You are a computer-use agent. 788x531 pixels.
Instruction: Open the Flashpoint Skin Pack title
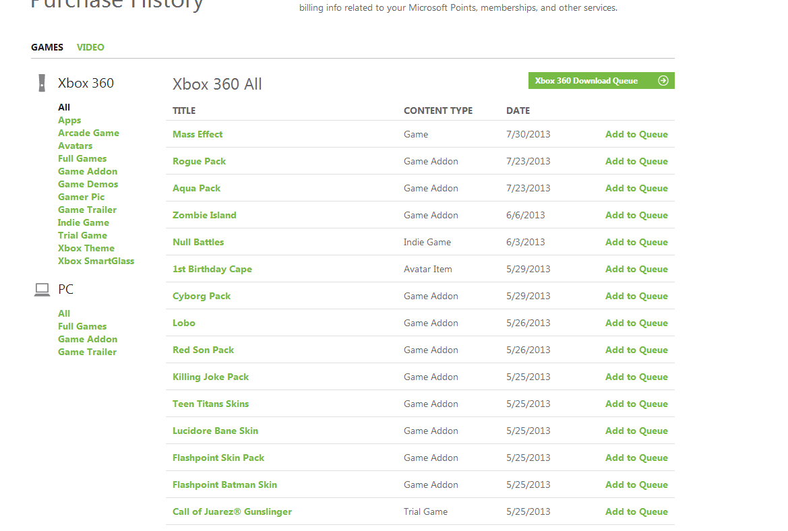coord(218,458)
